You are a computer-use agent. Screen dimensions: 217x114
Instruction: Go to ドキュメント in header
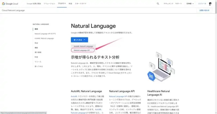(x=168, y=4)
